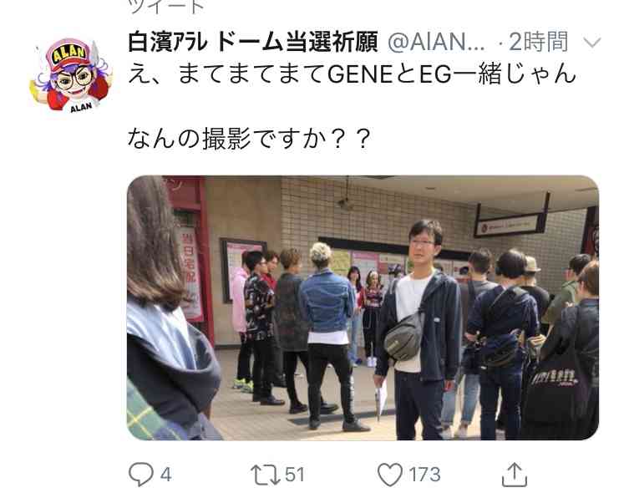View the 4 replies count
Screen dimensions: 624x498
coord(165,475)
